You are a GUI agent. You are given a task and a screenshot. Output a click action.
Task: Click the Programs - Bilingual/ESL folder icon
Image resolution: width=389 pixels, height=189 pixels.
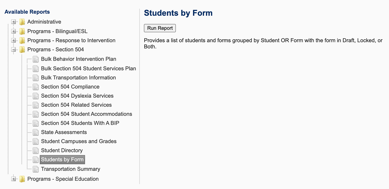[22, 31]
